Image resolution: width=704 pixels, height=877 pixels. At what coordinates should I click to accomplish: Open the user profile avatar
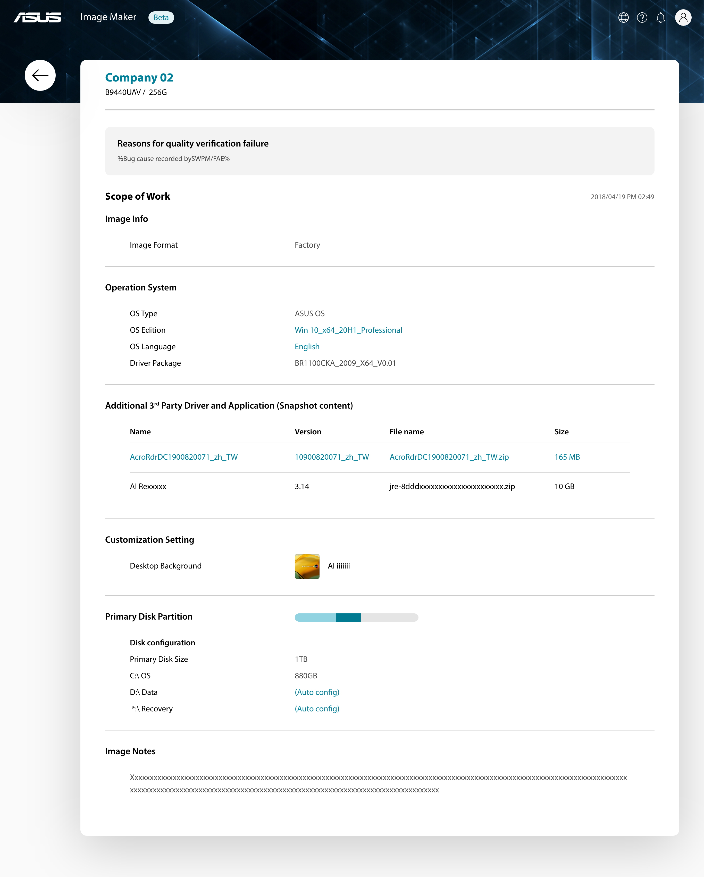click(683, 18)
